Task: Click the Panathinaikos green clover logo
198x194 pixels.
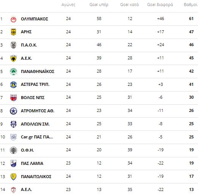Action: point(13,71)
